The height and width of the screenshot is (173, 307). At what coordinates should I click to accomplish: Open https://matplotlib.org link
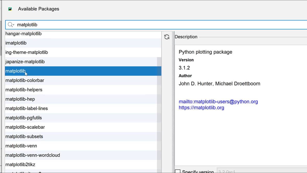pos(201,108)
